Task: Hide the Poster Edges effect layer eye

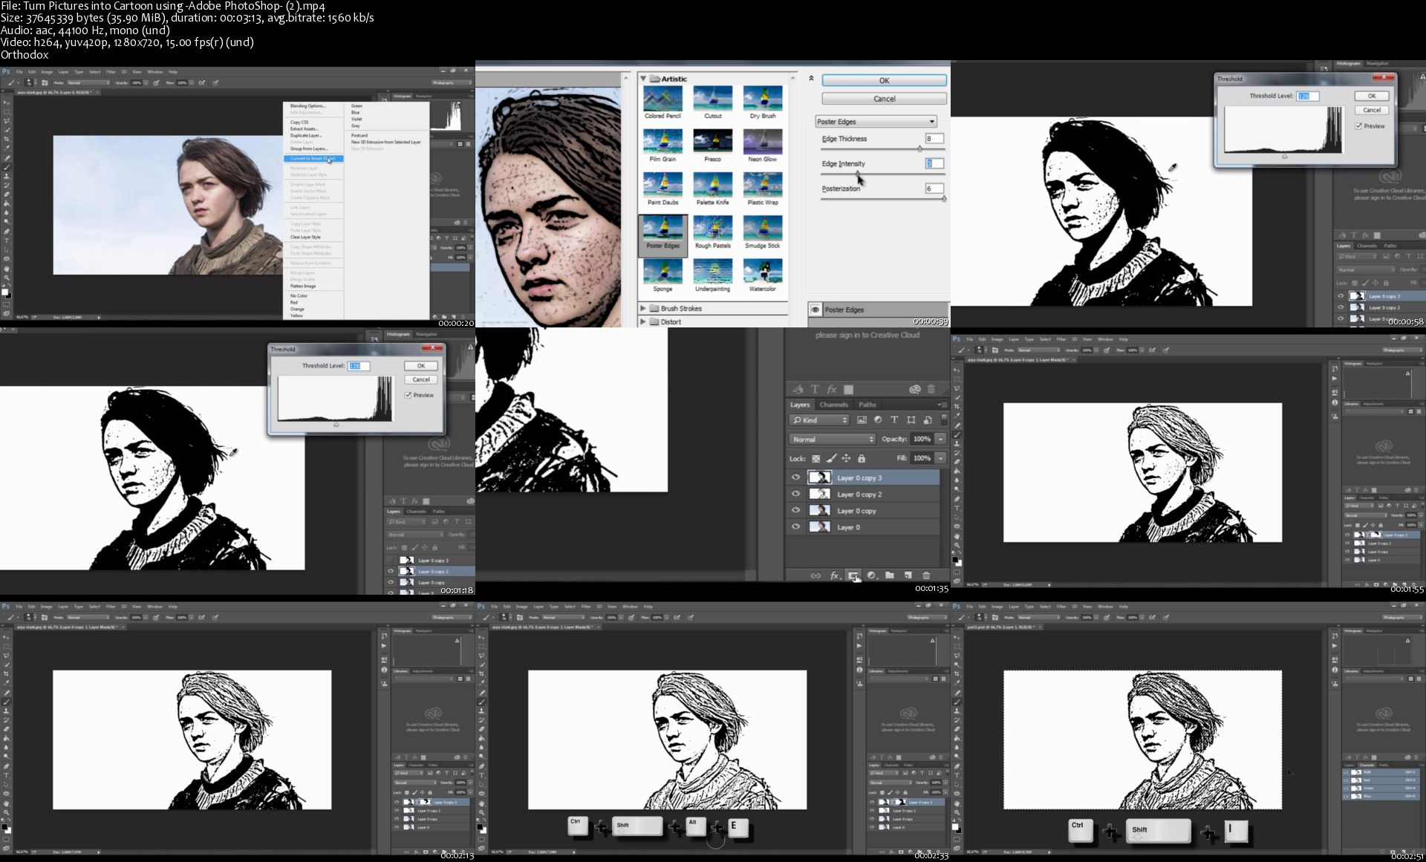Action: pyautogui.click(x=815, y=310)
